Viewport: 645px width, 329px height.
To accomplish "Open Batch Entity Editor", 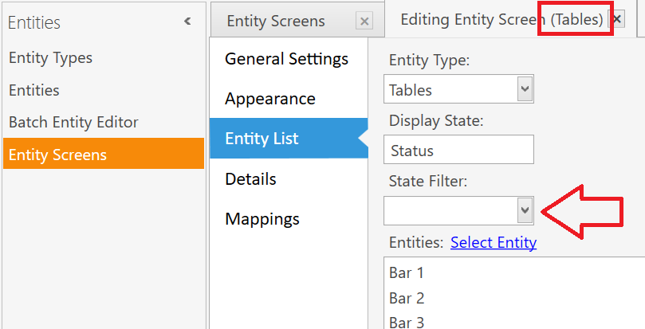I will (73, 122).
